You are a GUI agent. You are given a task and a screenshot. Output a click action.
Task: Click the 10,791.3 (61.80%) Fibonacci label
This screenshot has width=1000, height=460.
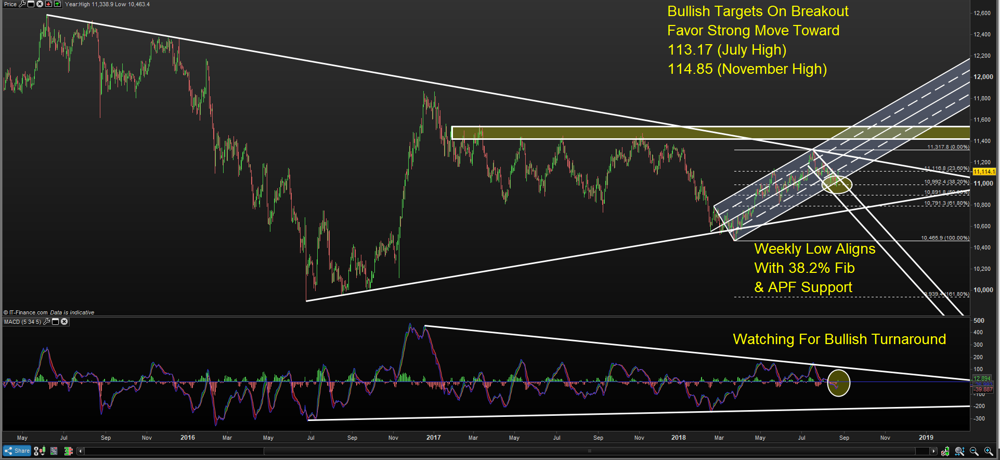click(x=946, y=203)
